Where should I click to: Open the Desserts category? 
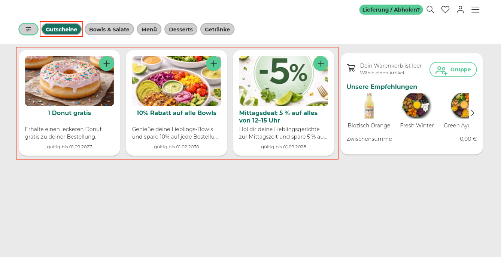(181, 29)
